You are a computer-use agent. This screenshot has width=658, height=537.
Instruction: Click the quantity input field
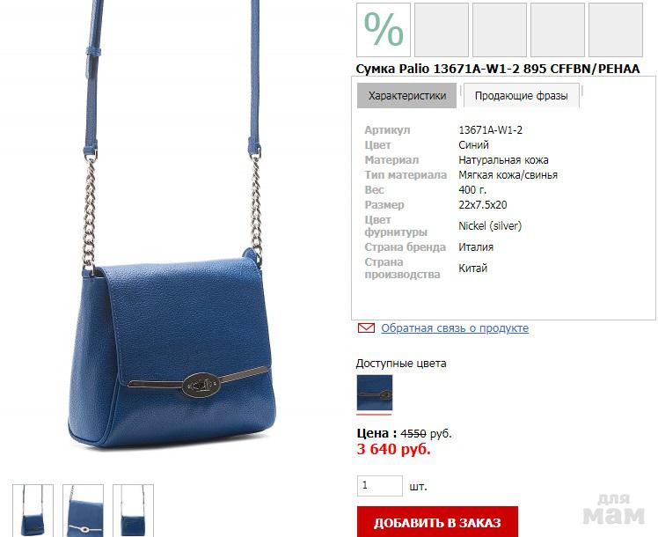tap(380, 486)
